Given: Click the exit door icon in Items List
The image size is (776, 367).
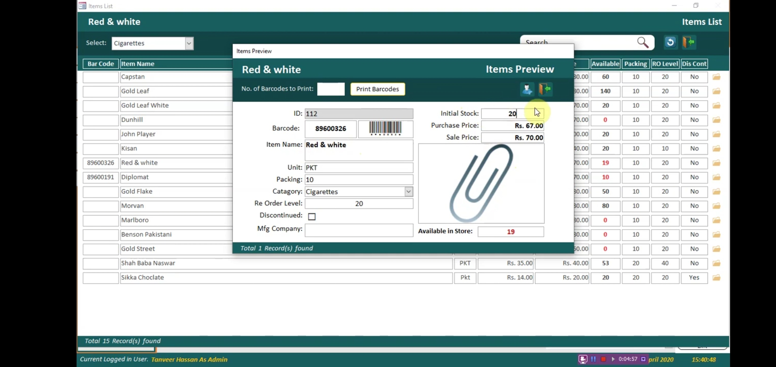Looking at the screenshot, I should click(689, 42).
